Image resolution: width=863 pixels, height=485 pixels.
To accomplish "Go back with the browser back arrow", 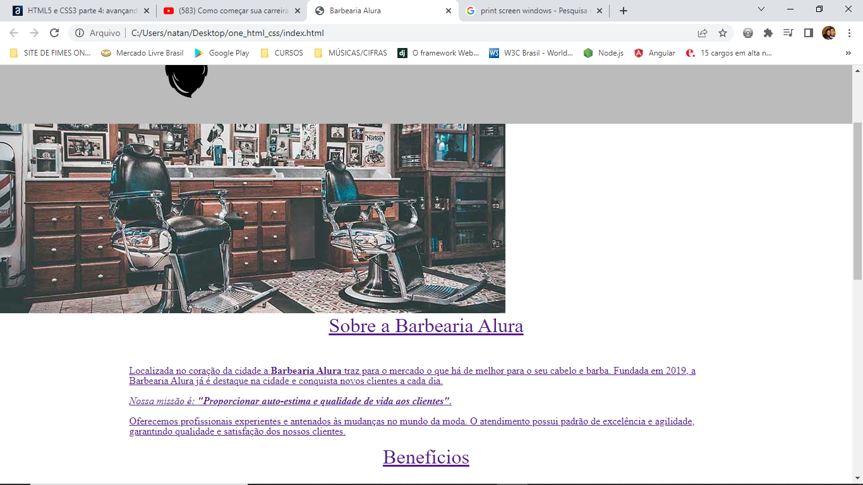I will click(x=14, y=33).
